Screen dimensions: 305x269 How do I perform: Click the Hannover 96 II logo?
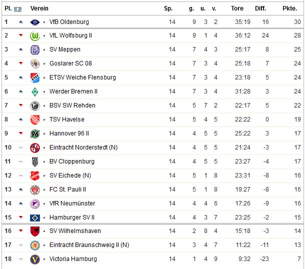click(x=35, y=134)
